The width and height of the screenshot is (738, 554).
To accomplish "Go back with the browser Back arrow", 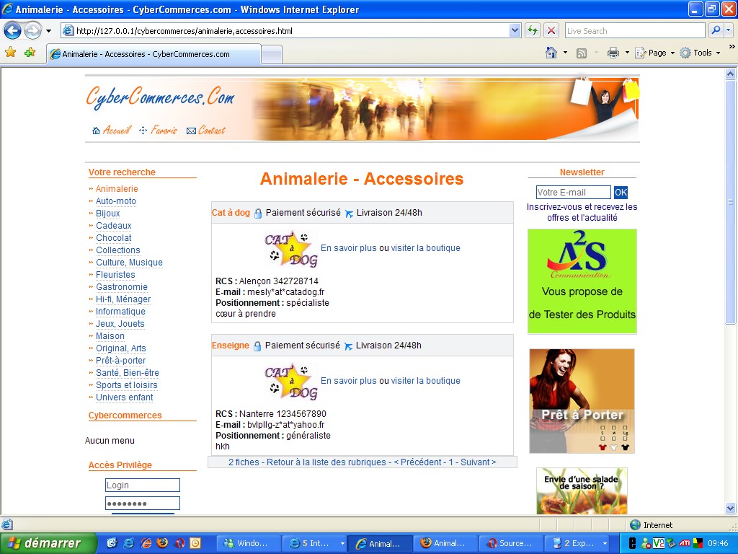I will pyautogui.click(x=13, y=31).
